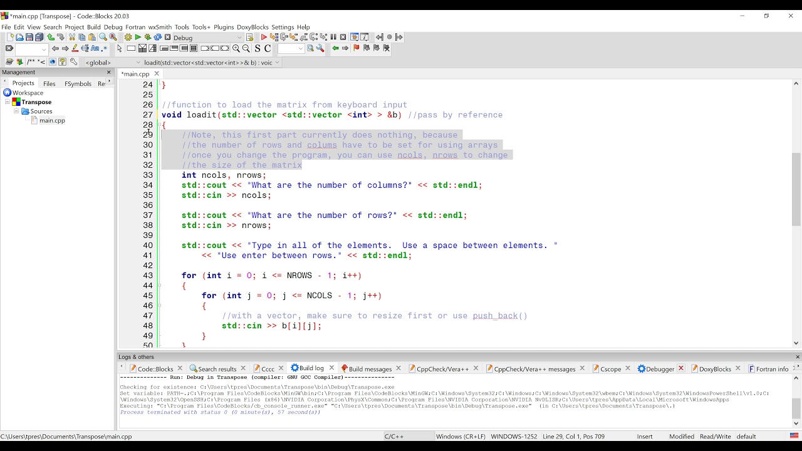This screenshot has height=451, width=802.
Task: Toggle match case Aa option
Action: click(x=95, y=48)
